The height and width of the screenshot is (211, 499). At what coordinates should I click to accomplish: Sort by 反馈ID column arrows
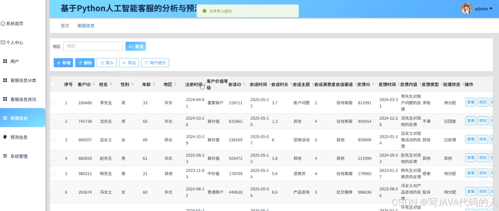373,85
